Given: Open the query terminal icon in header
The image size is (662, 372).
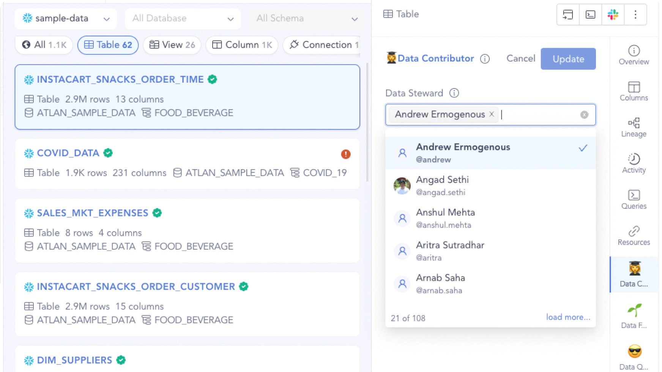Looking at the screenshot, I should click(x=590, y=15).
